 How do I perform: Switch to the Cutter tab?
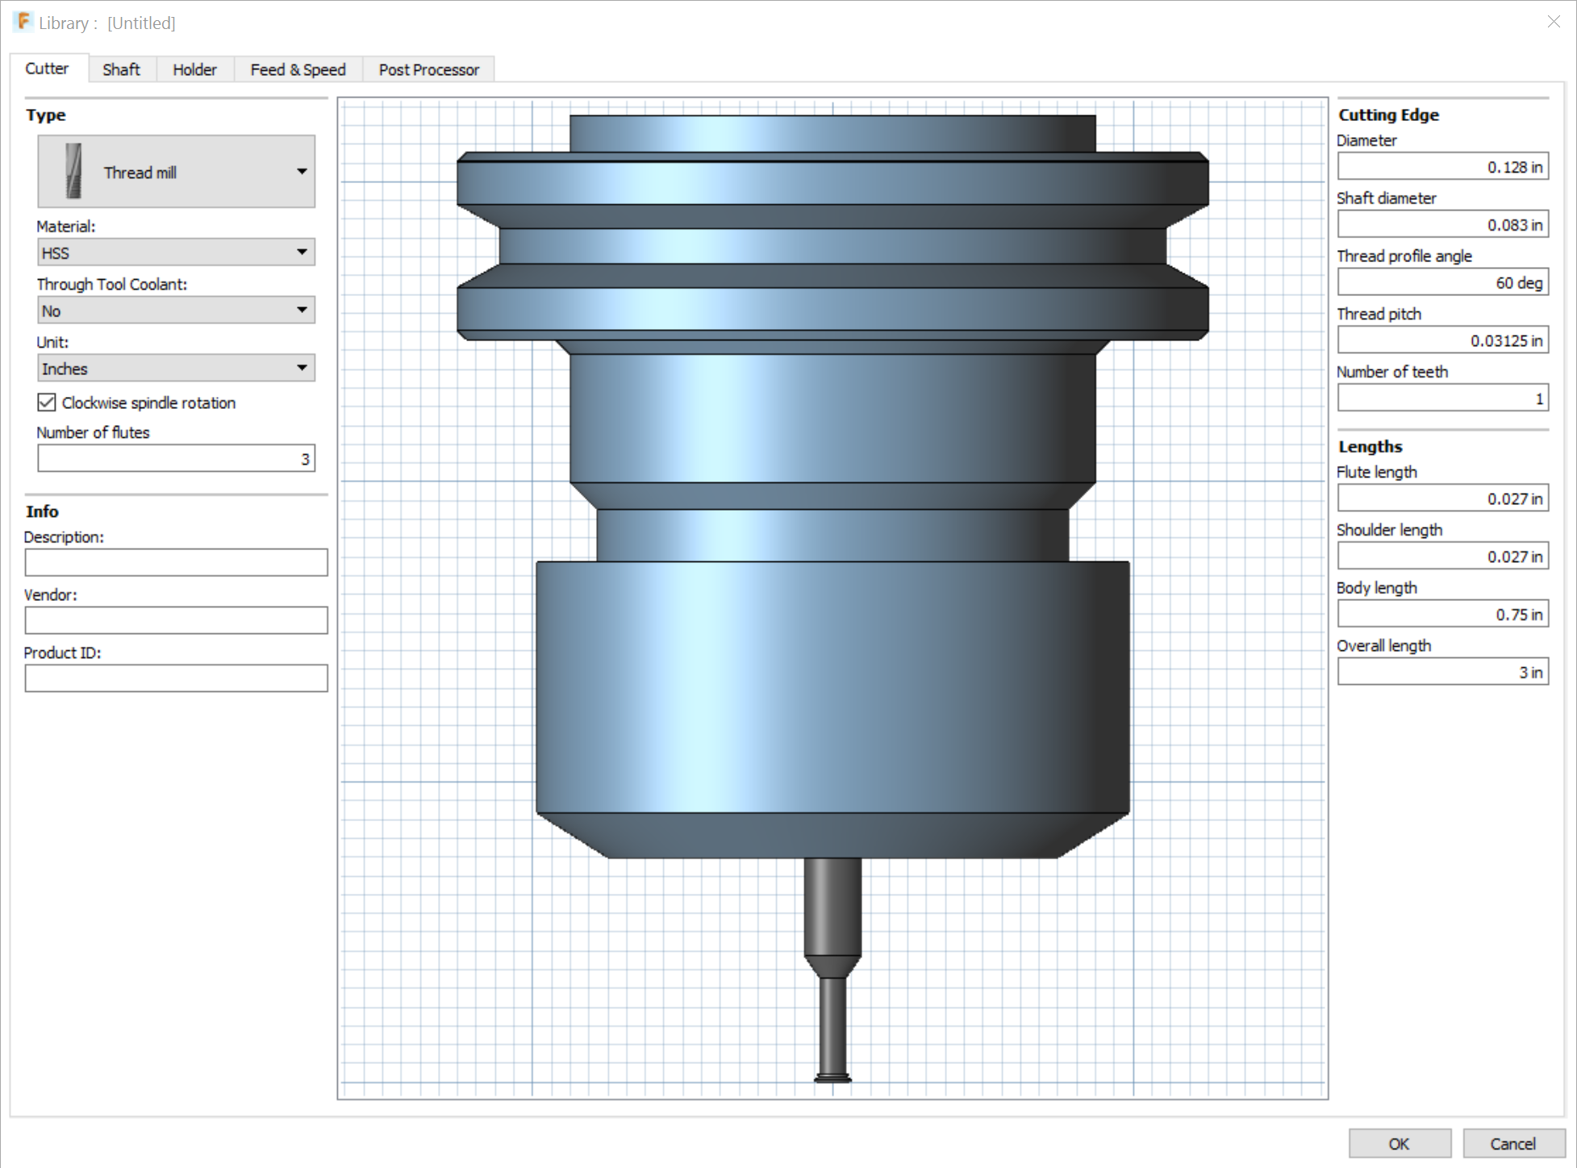pyautogui.click(x=47, y=69)
